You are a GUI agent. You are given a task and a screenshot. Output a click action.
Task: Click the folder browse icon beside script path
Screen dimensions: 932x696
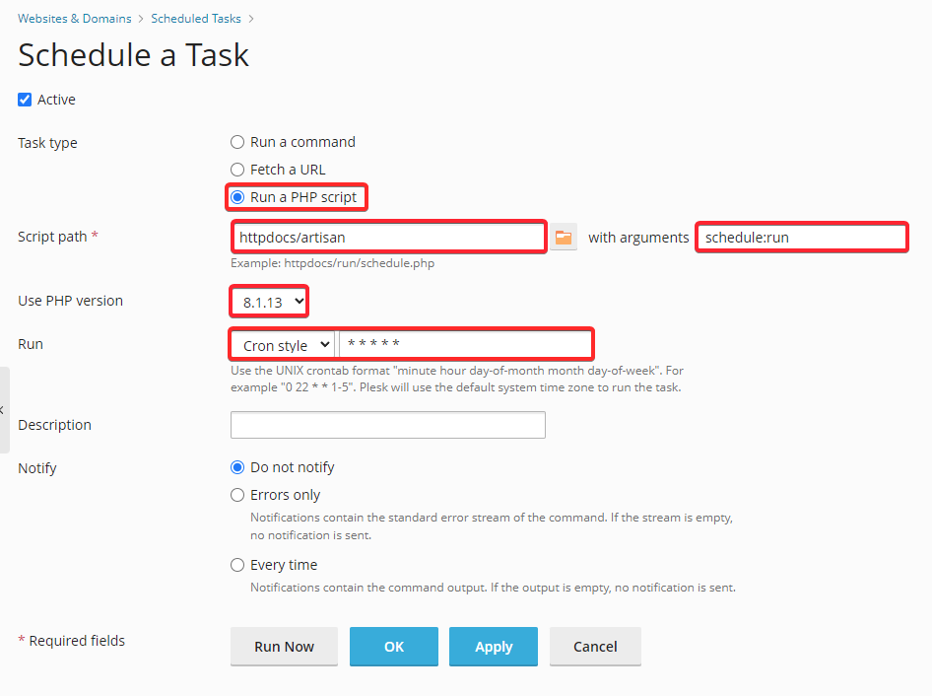click(x=563, y=238)
